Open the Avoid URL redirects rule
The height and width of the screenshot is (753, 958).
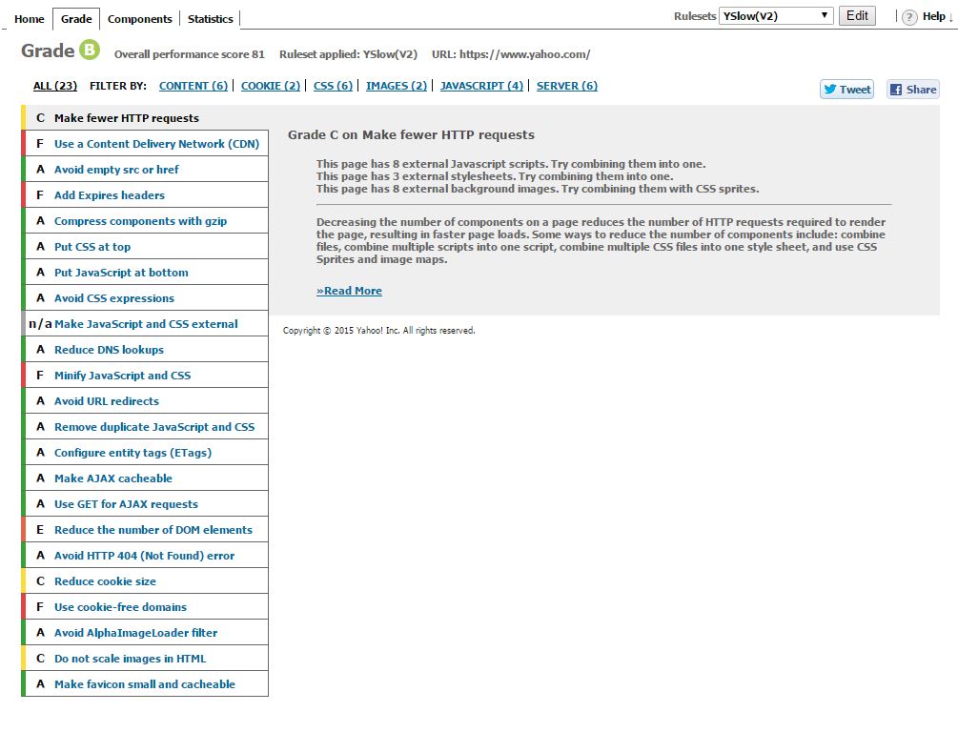(x=146, y=400)
